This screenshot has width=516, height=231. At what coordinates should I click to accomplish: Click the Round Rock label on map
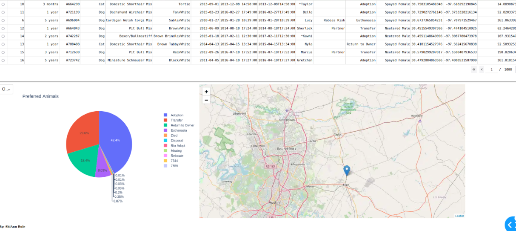(x=287, y=149)
